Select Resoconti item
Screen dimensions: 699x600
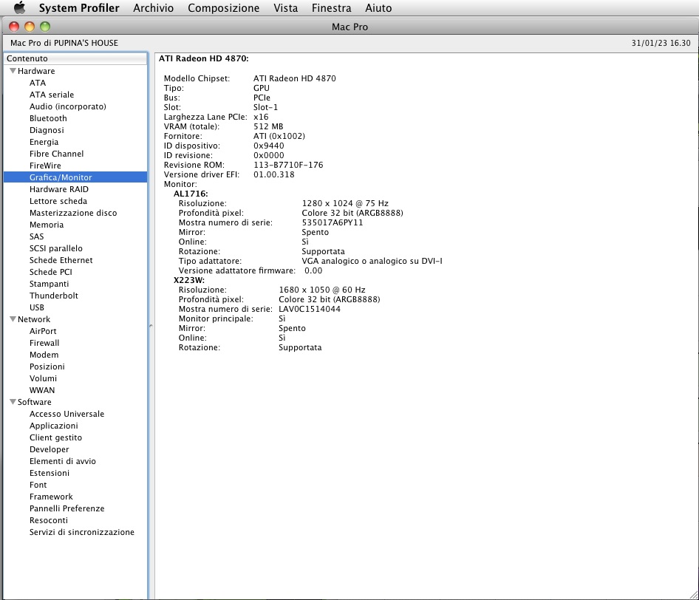[x=49, y=519]
